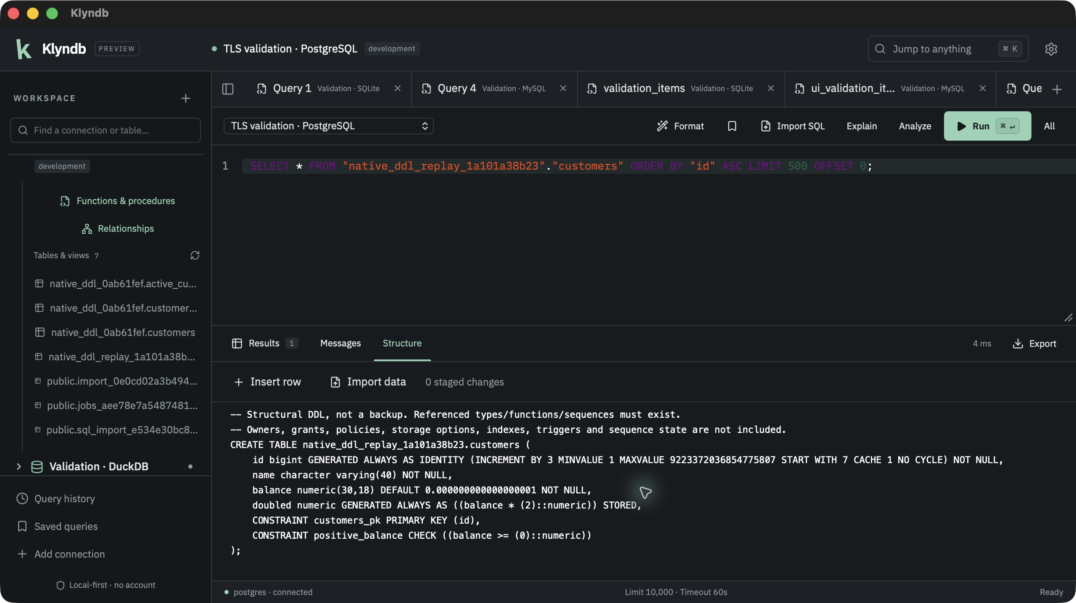The image size is (1076, 603).
Task: Click the Saved queries bookmark icon
Action: tap(22, 526)
